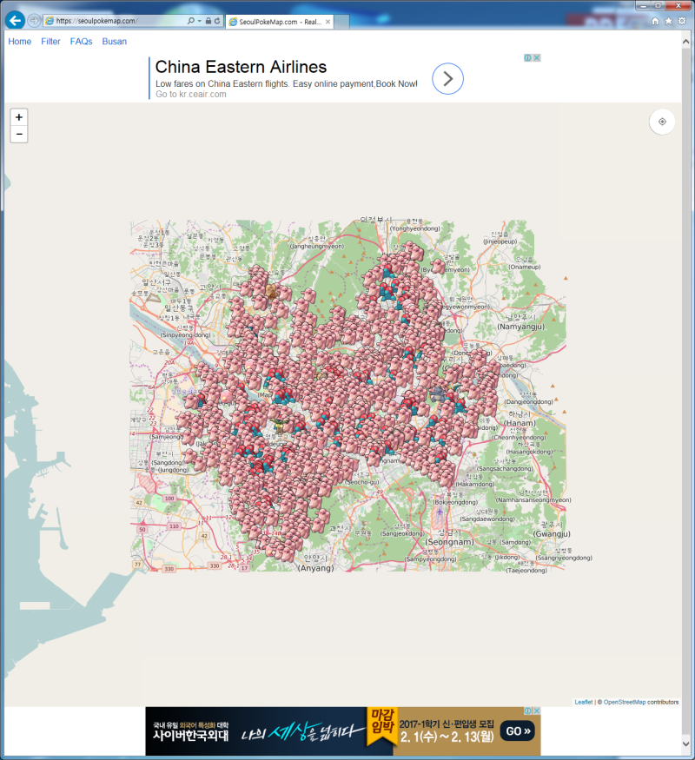Click the scrollbar up arrow
Image resolution: width=695 pixels, height=760 pixels.
pos(685,42)
